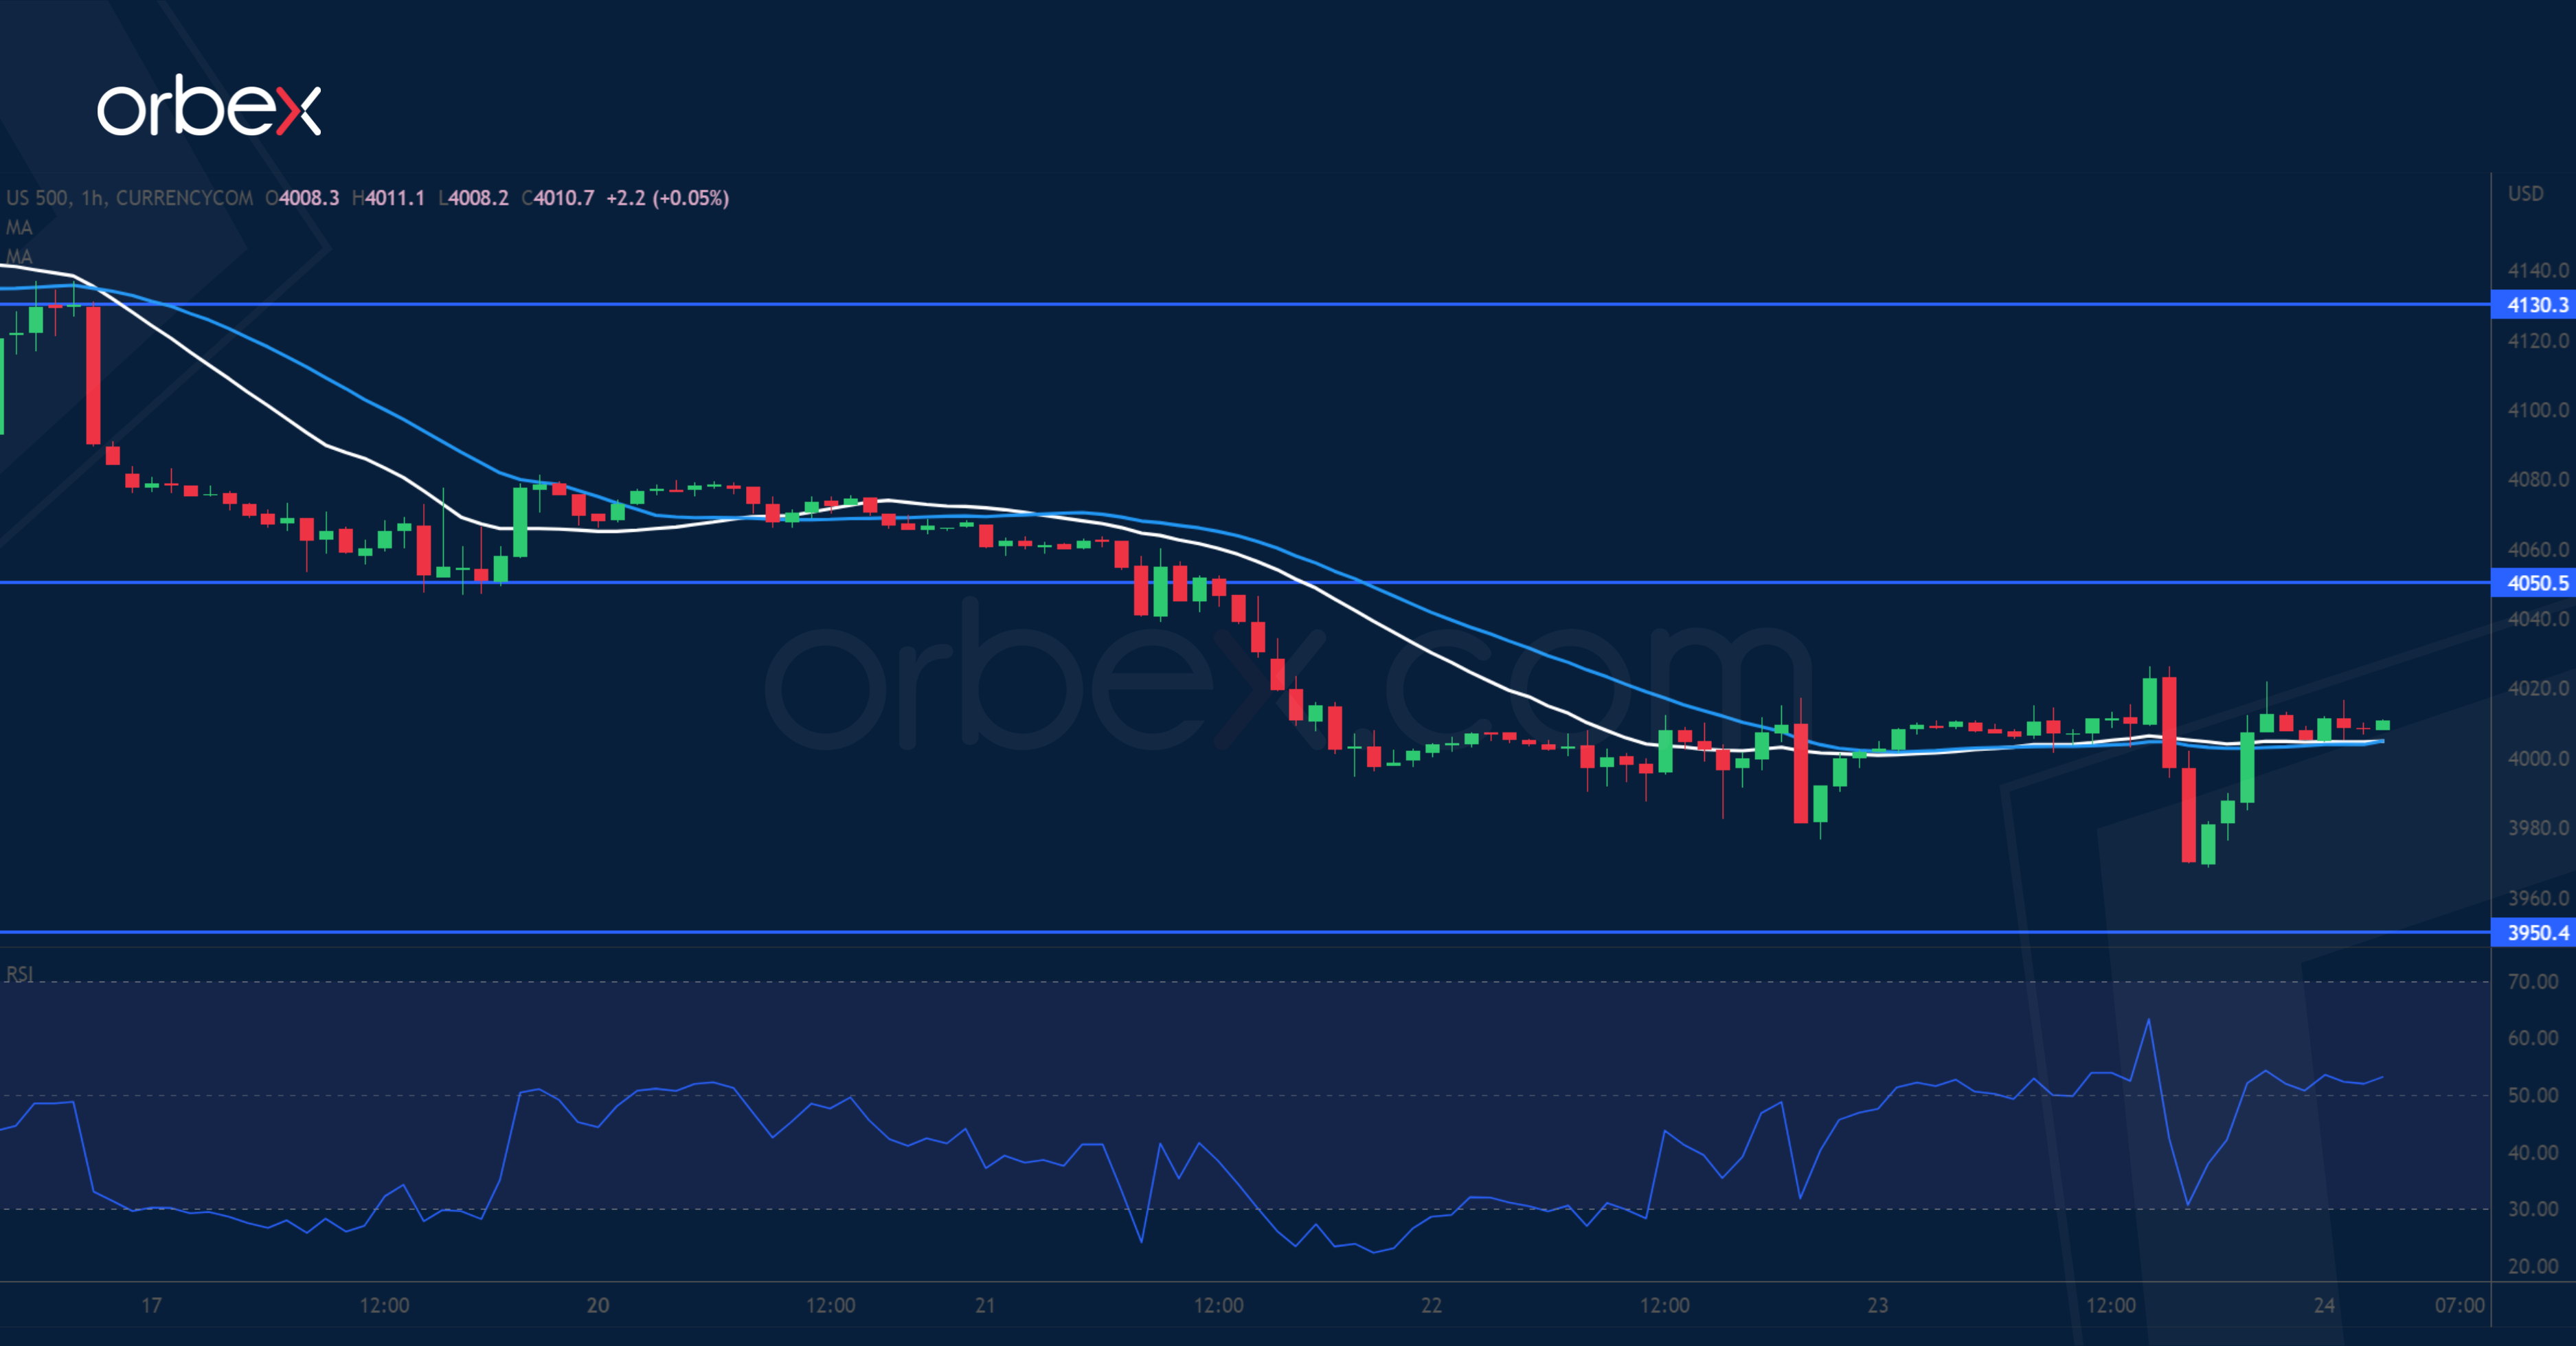Viewport: 2576px width, 1346px height.
Task: Click the 23 date marker on time axis
Action: click(x=1877, y=1305)
